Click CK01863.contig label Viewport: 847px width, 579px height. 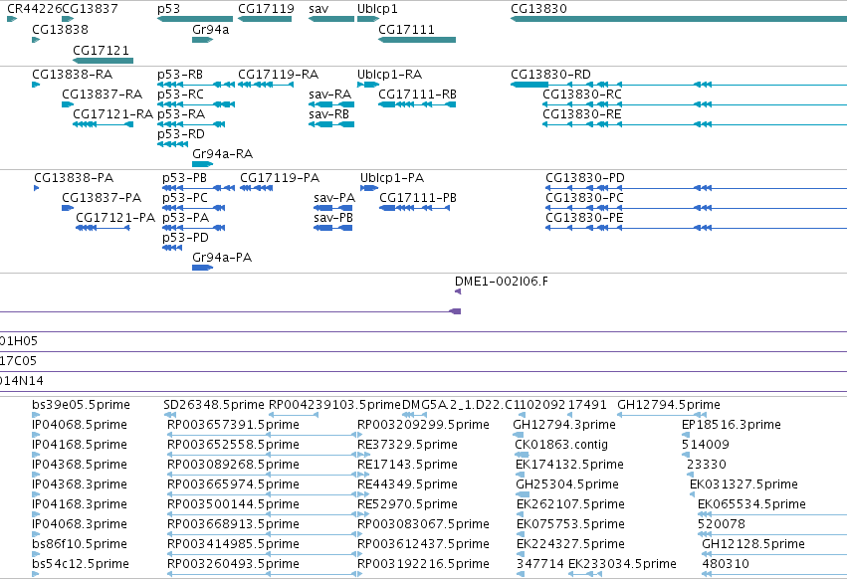(561, 445)
